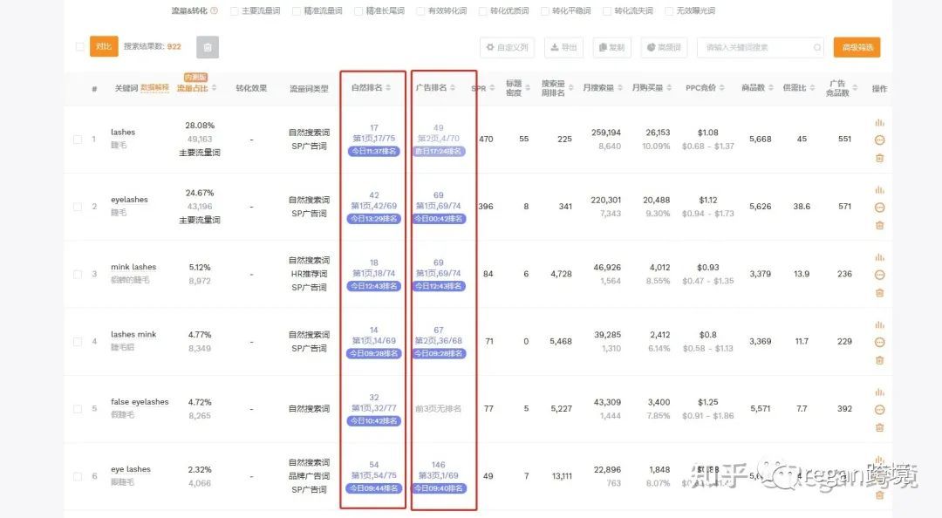The image size is (942, 518).
Task: Delete mink lashes with its trash icon
Action: pos(879,293)
